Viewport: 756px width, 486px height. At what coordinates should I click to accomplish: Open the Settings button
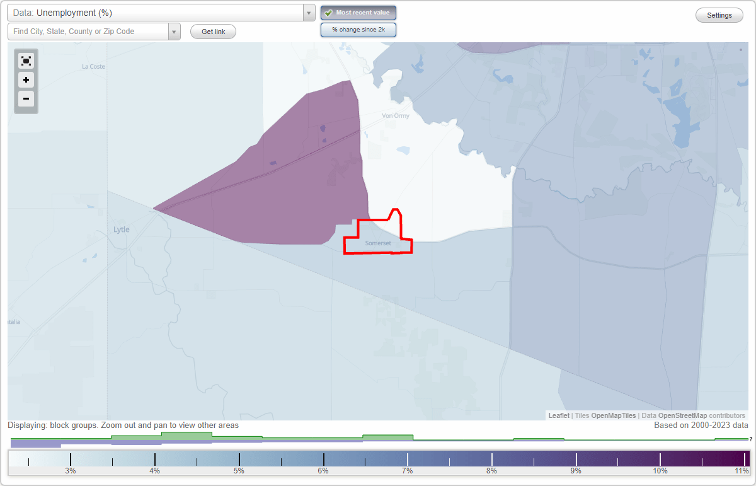[719, 15]
